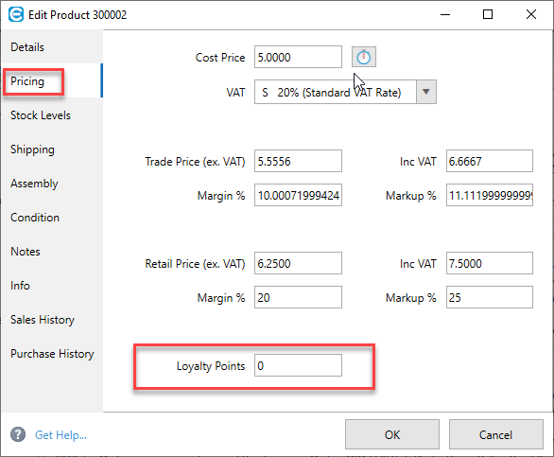Select the Trade Price (ex. VAT) field
This screenshot has height=457, width=554.
pyautogui.click(x=298, y=161)
